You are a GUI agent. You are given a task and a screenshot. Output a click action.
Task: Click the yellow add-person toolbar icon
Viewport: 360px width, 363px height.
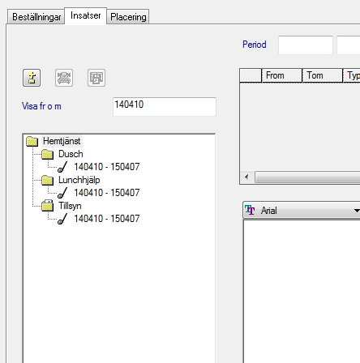click(x=32, y=78)
